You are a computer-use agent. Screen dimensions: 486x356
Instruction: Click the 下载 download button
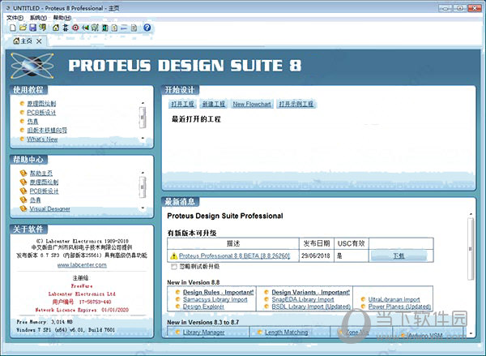coord(399,255)
